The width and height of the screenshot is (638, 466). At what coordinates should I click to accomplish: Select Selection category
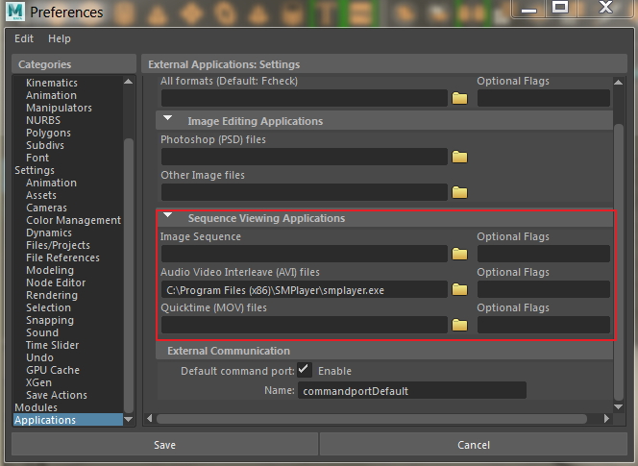point(48,307)
